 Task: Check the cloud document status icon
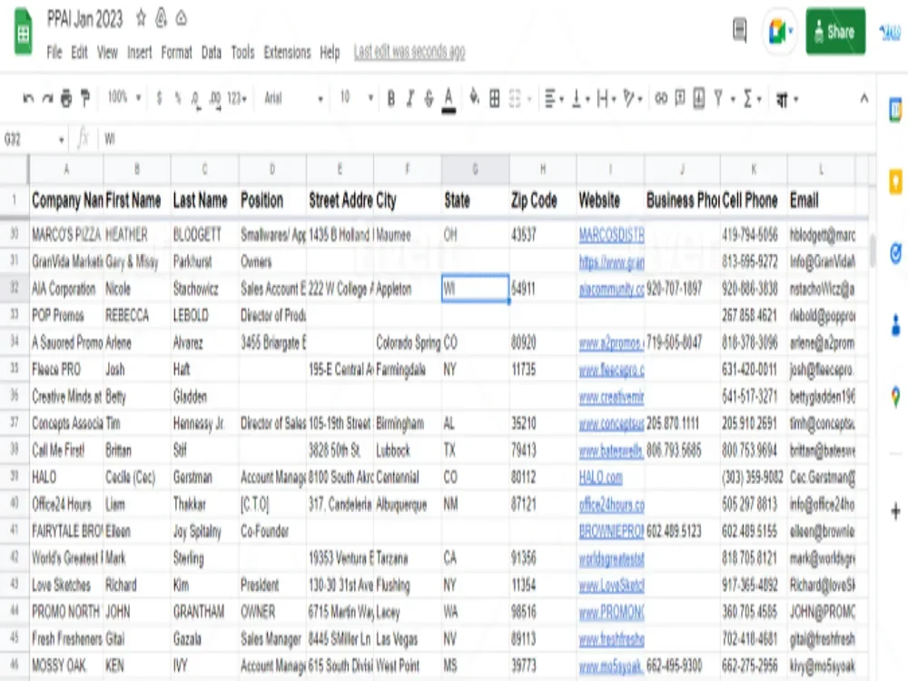182,18
